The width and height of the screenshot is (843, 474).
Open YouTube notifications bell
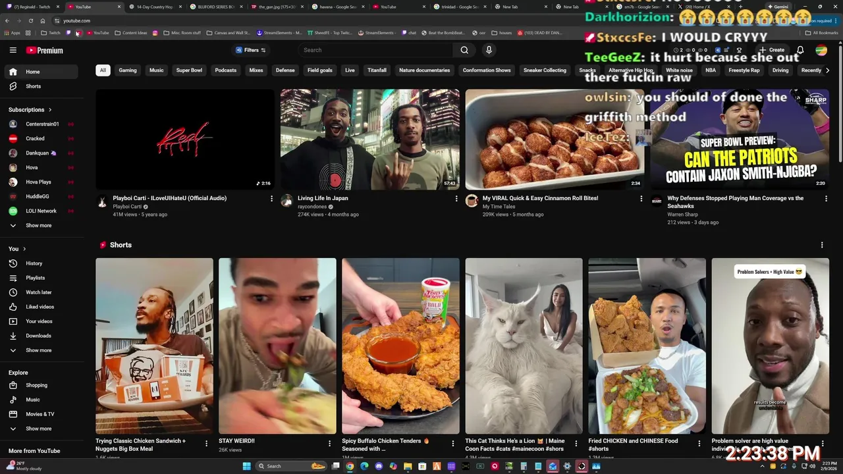(800, 50)
